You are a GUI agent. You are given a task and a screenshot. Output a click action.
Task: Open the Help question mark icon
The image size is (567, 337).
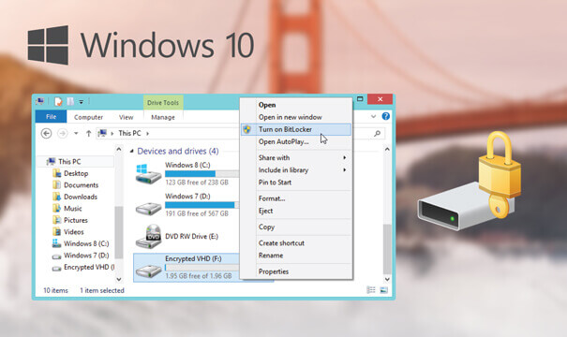tap(386, 116)
